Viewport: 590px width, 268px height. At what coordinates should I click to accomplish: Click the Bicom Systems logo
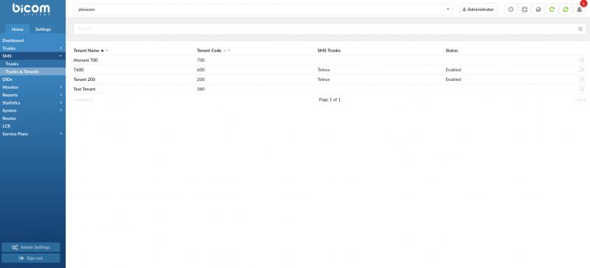31,9
